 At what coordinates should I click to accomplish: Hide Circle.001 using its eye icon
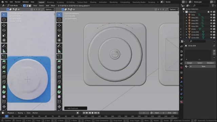point(211,32)
